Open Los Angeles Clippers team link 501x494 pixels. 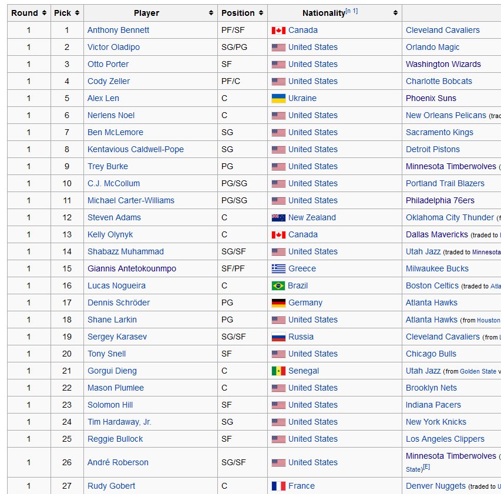(x=445, y=439)
